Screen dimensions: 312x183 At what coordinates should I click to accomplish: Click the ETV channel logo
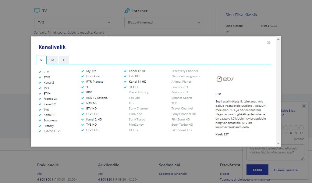(225, 79)
